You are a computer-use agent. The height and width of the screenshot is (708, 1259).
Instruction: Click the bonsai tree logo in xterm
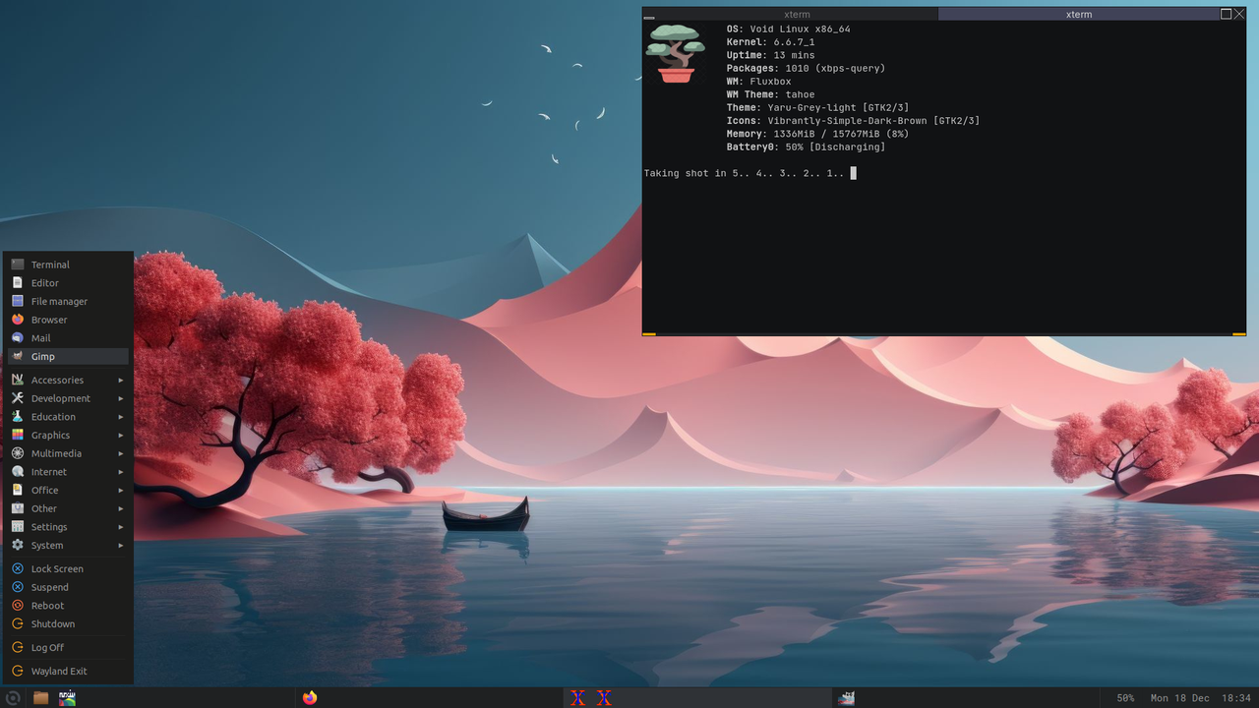point(676,53)
